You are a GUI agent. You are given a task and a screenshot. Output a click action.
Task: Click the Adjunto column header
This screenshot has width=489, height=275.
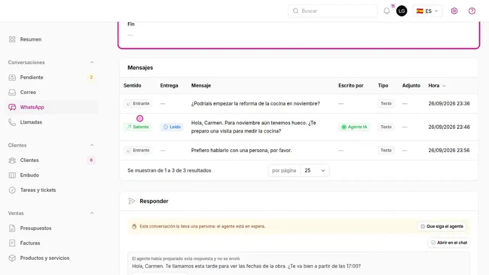point(411,86)
